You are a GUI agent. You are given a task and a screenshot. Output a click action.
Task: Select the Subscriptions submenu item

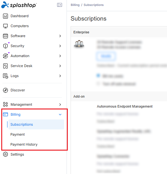[36, 124]
